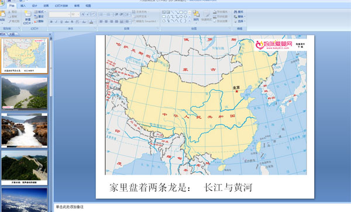Viewport: 351px width, 212px height.
Task: Switch to the Insert (插入) ribbon tab
Action: click(23, 6)
